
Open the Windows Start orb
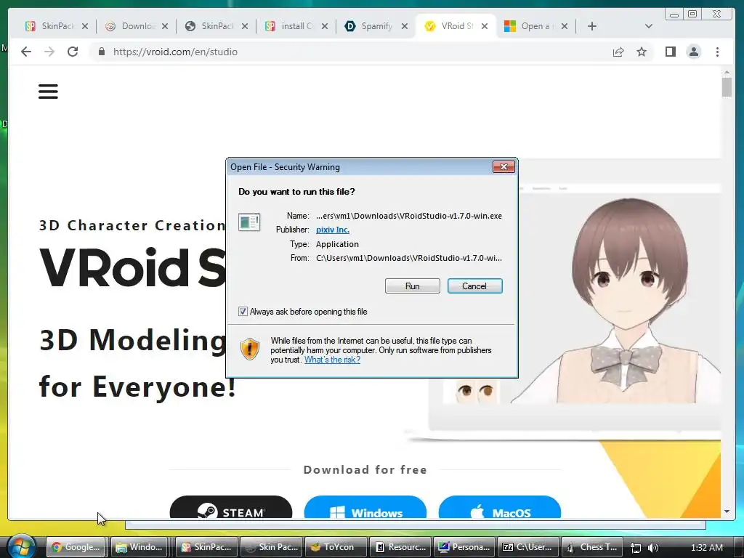22,546
